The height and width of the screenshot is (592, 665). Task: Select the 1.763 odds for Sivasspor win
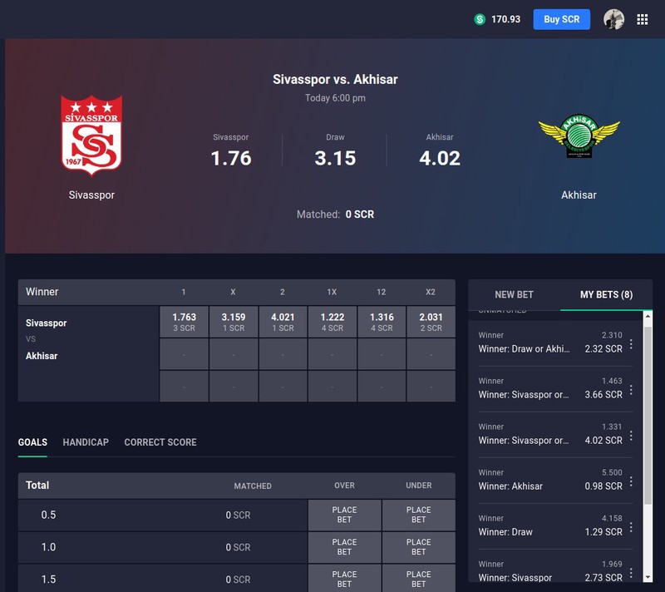point(184,322)
